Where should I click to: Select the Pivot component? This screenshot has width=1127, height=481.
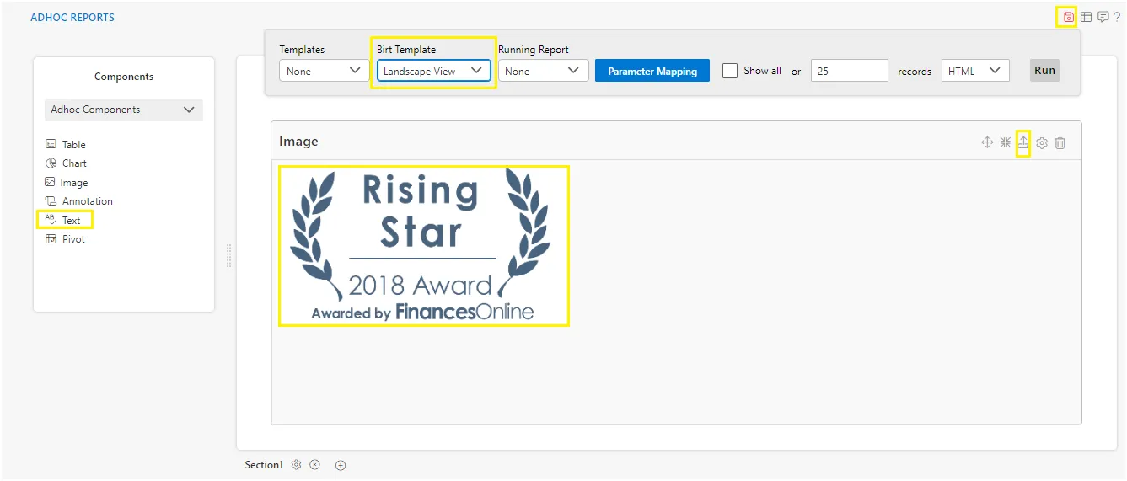click(x=66, y=239)
